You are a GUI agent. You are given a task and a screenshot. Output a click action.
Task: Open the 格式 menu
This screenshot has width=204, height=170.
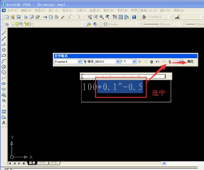click(65, 11)
